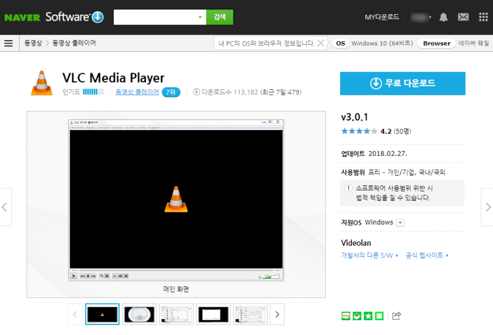Show previous screenshot thumbnails
Image resolution: width=493 pixels, height=335 pixels.
pos(75,314)
